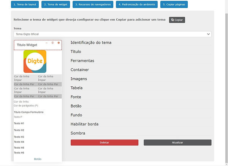Screen dimensions: 228x166
Task: Click the red Deletar button
Action: point(104,143)
